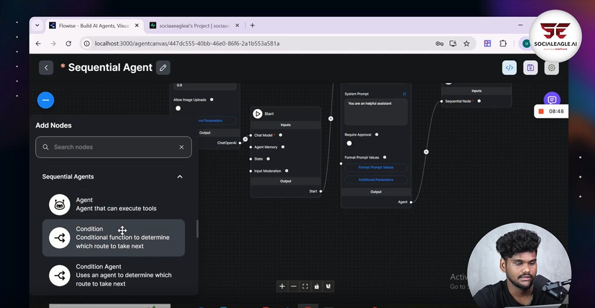The image size is (595, 308).
Task: Collapse the Sequential Agents section
Action: [180, 177]
